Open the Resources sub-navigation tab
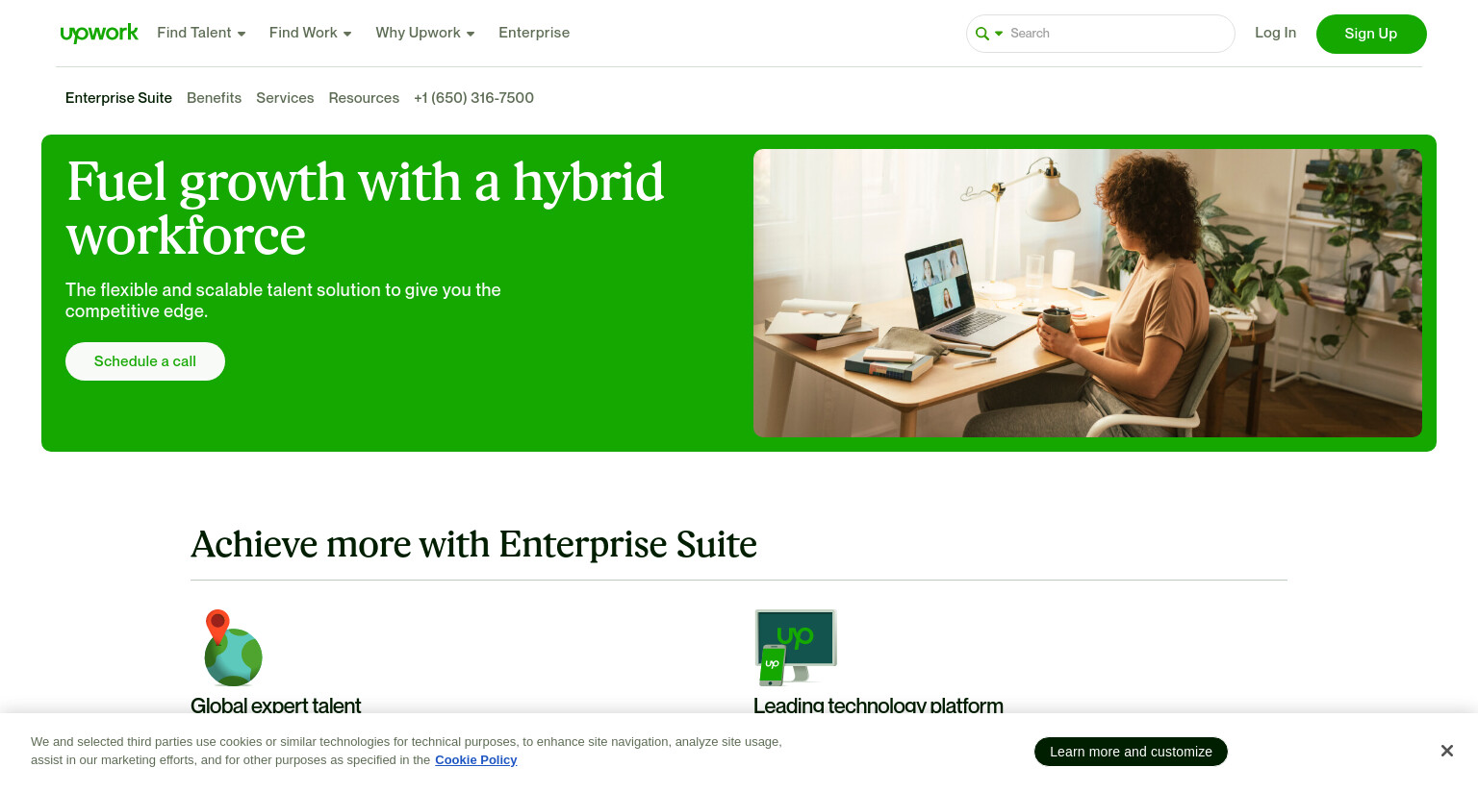This screenshot has height=792, width=1478. coord(364,98)
